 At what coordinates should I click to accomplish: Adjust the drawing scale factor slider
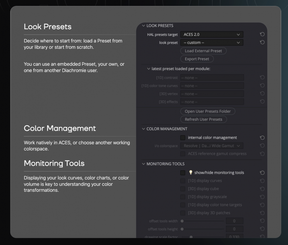(x=191, y=237)
